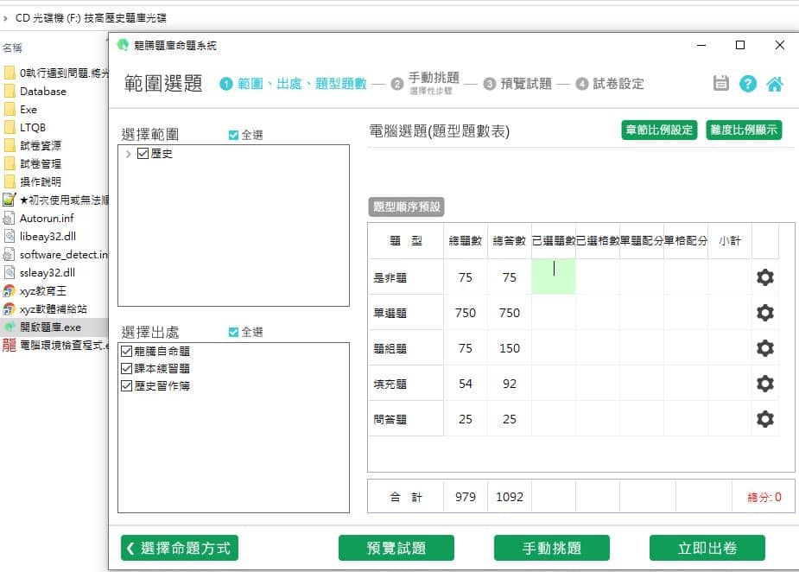Click 總分: 0 label
The height and width of the screenshot is (572, 799).
tap(764, 497)
